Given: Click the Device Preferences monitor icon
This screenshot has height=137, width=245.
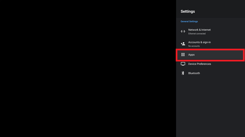Looking at the screenshot, I should tap(183, 64).
